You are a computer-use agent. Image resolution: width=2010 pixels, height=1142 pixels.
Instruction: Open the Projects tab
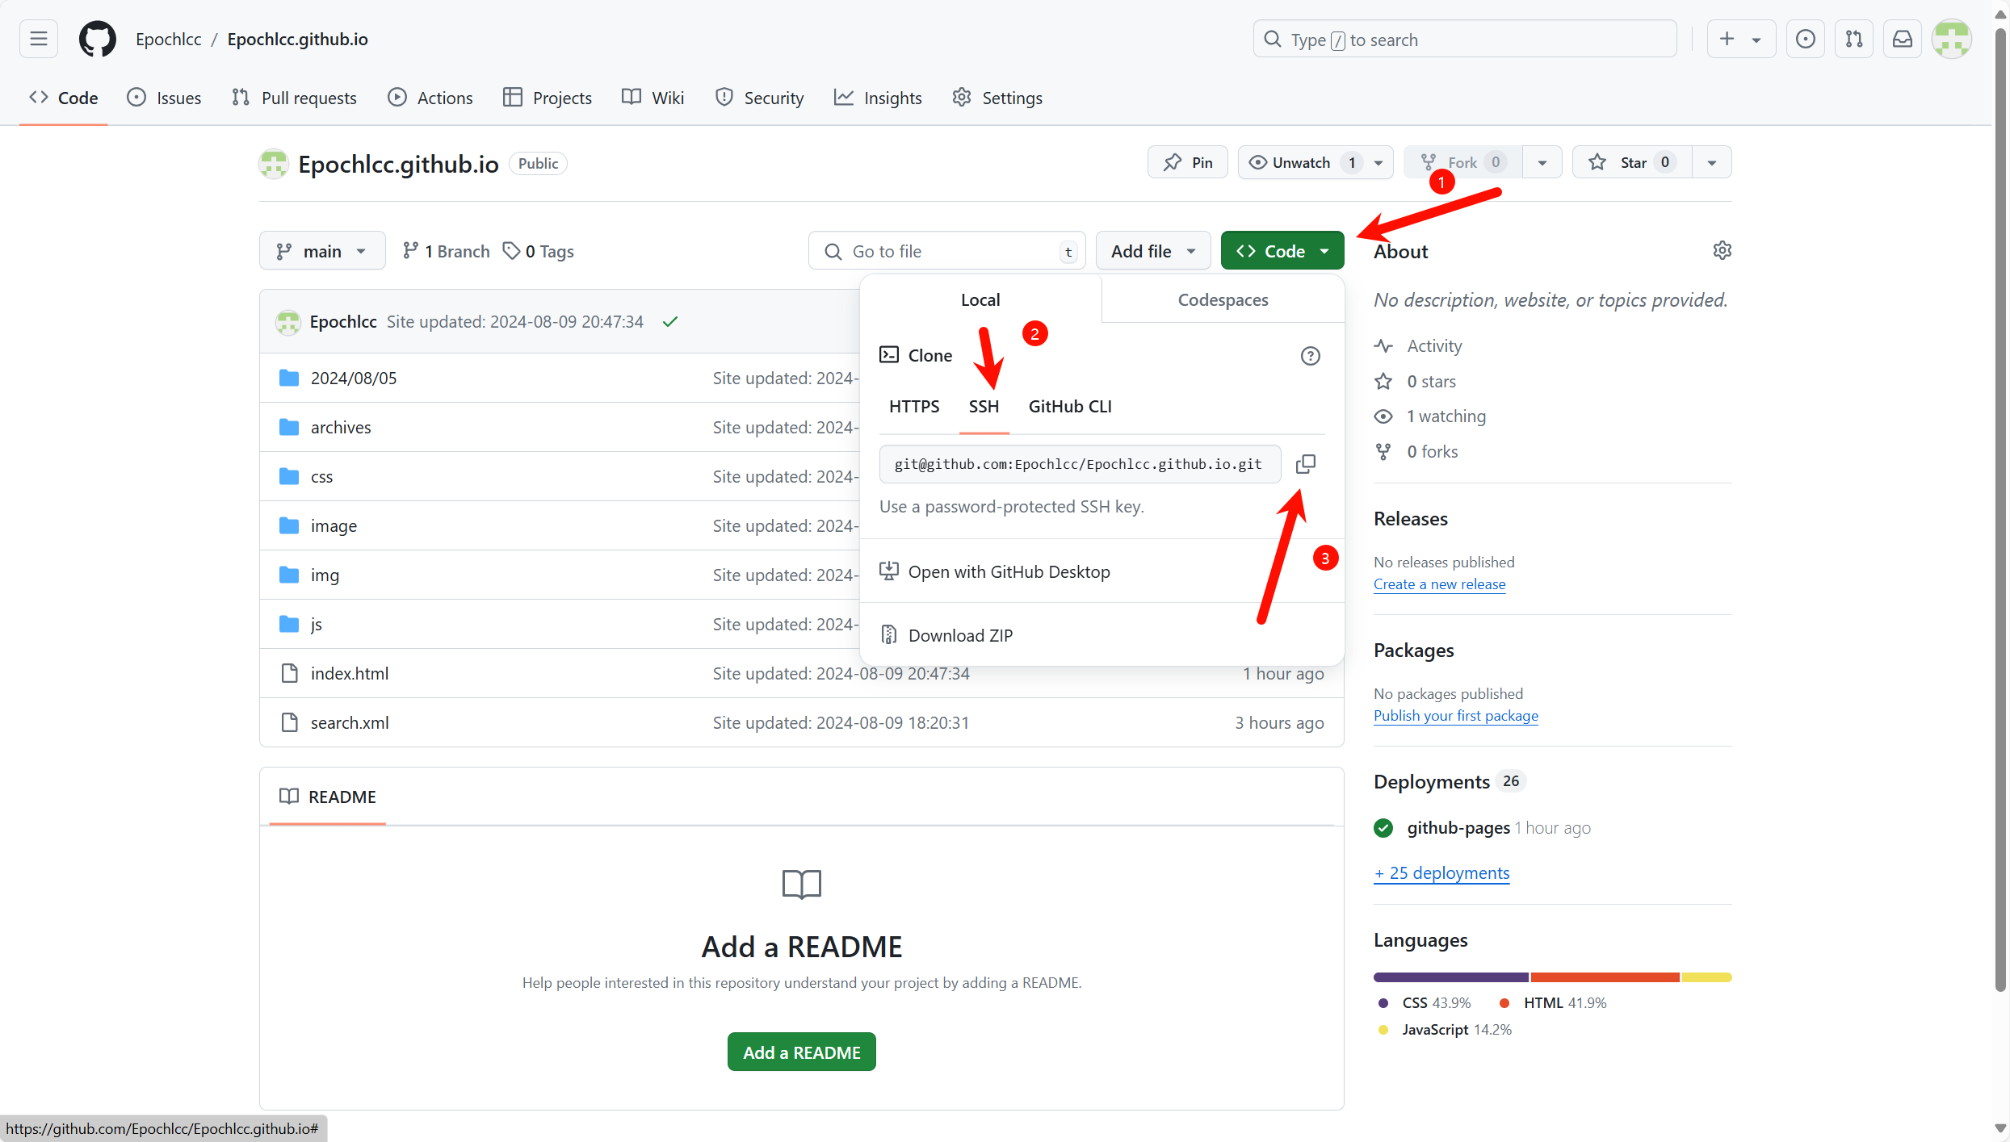548,98
